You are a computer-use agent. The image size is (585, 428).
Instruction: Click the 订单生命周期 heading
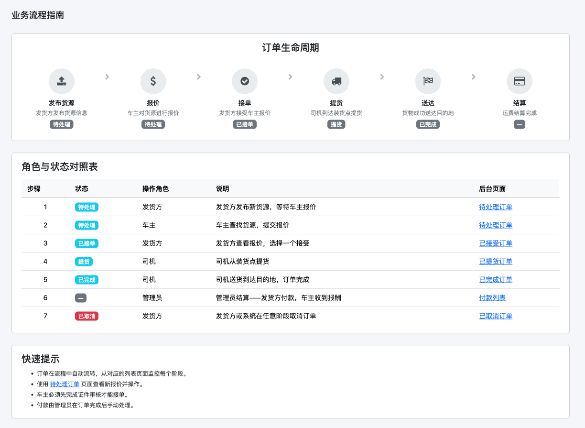click(x=291, y=48)
